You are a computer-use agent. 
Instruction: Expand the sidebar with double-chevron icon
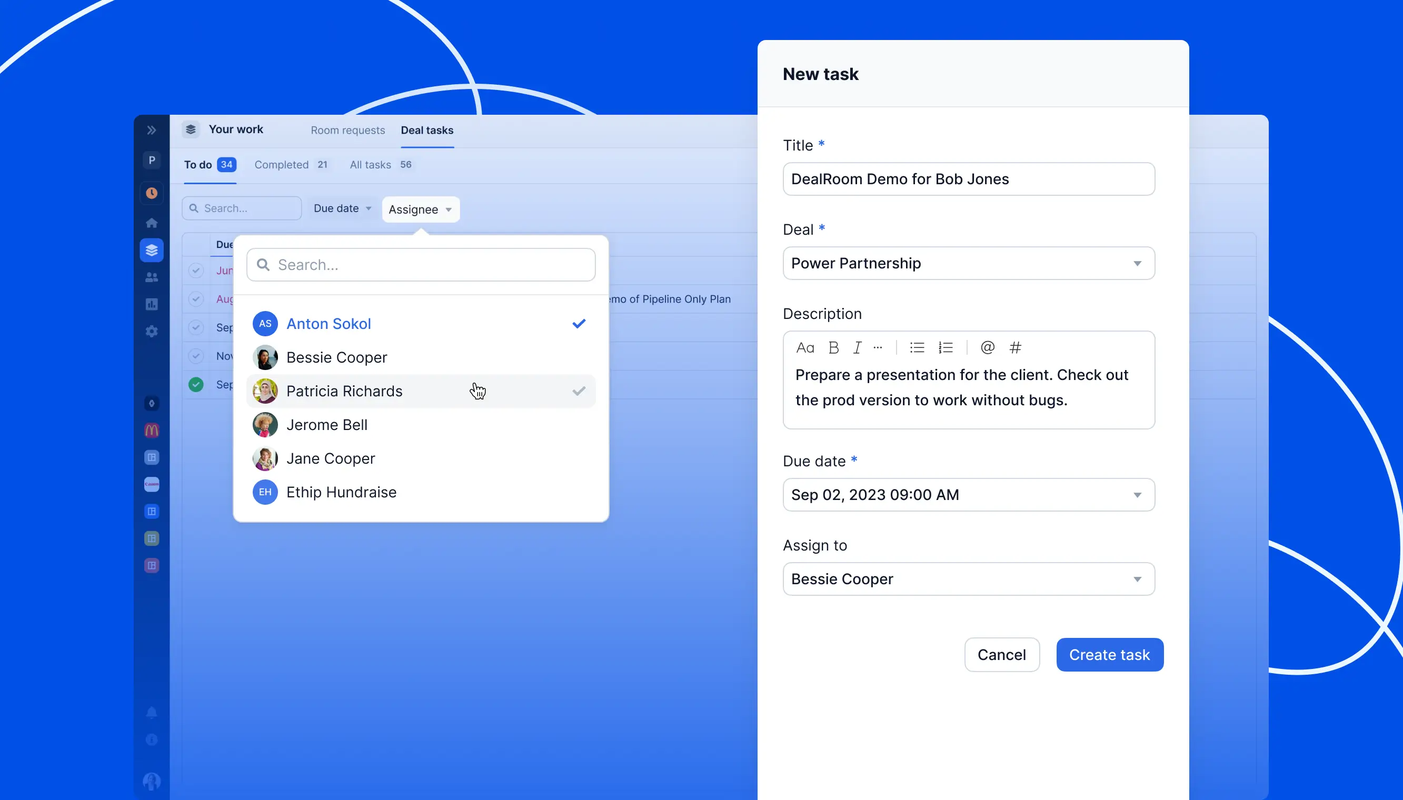(x=152, y=130)
